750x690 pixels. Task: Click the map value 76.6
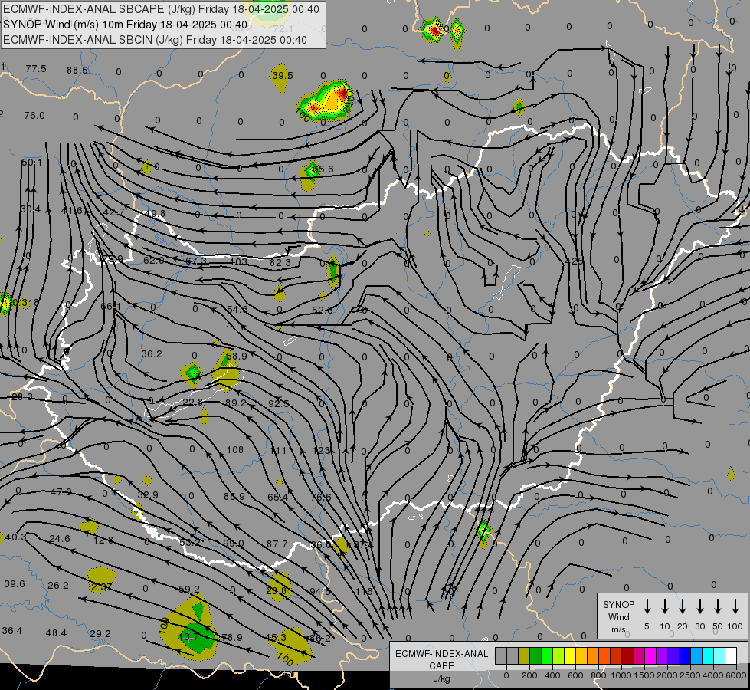321,498
